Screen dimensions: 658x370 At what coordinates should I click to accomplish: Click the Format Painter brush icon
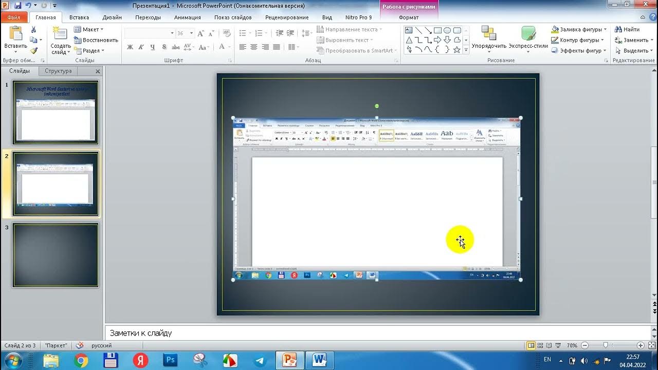34,50
